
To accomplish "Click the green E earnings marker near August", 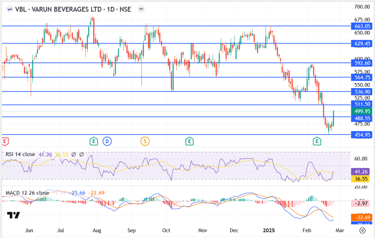I will tap(94, 141).
